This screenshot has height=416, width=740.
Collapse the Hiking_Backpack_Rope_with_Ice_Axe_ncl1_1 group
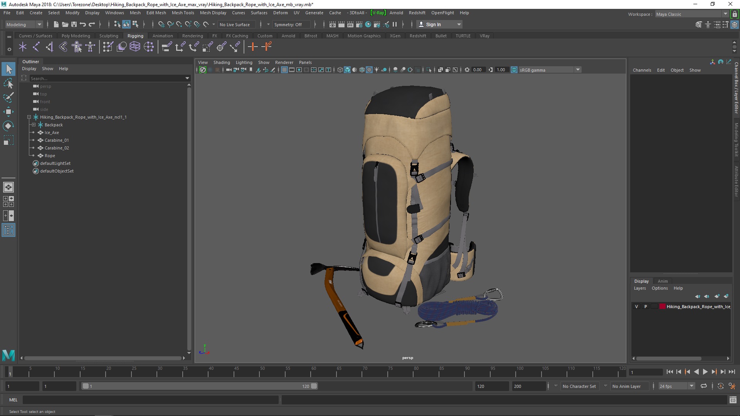pyautogui.click(x=29, y=117)
